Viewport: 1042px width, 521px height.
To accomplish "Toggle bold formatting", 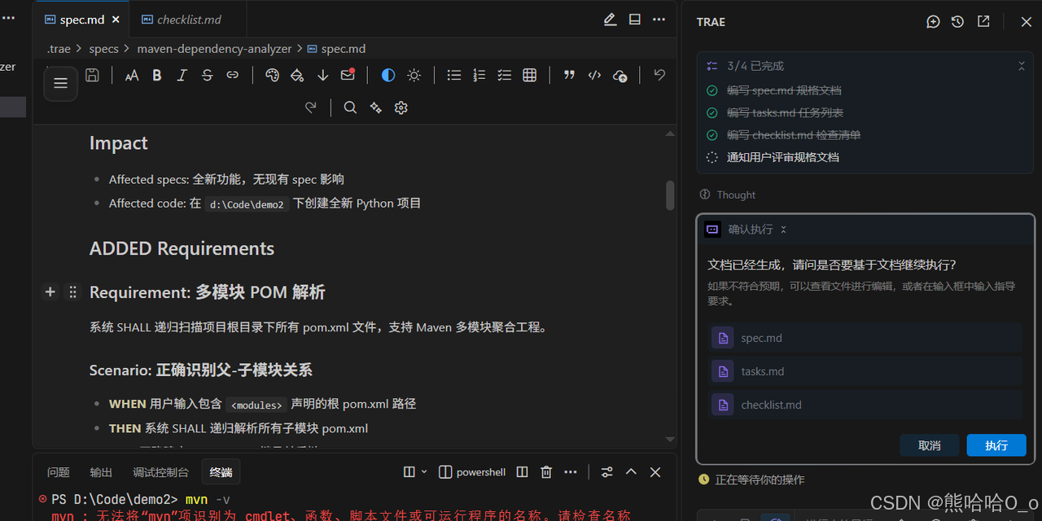I will [157, 75].
